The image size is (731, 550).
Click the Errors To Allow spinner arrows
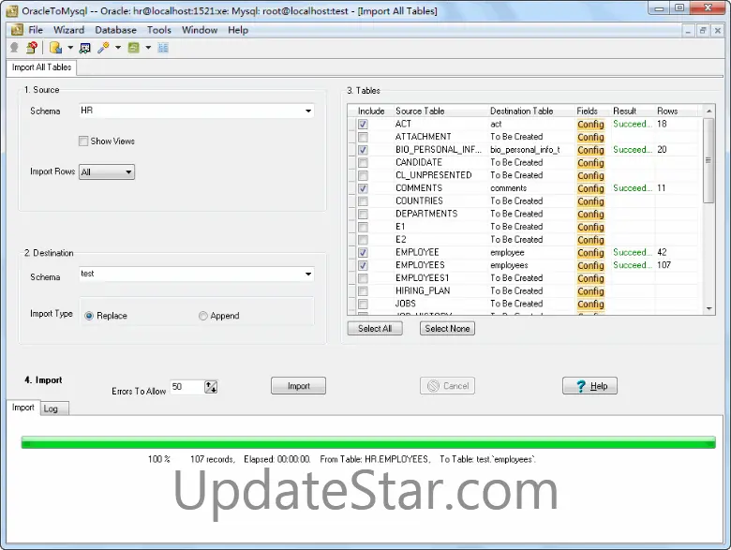click(x=211, y=386)
